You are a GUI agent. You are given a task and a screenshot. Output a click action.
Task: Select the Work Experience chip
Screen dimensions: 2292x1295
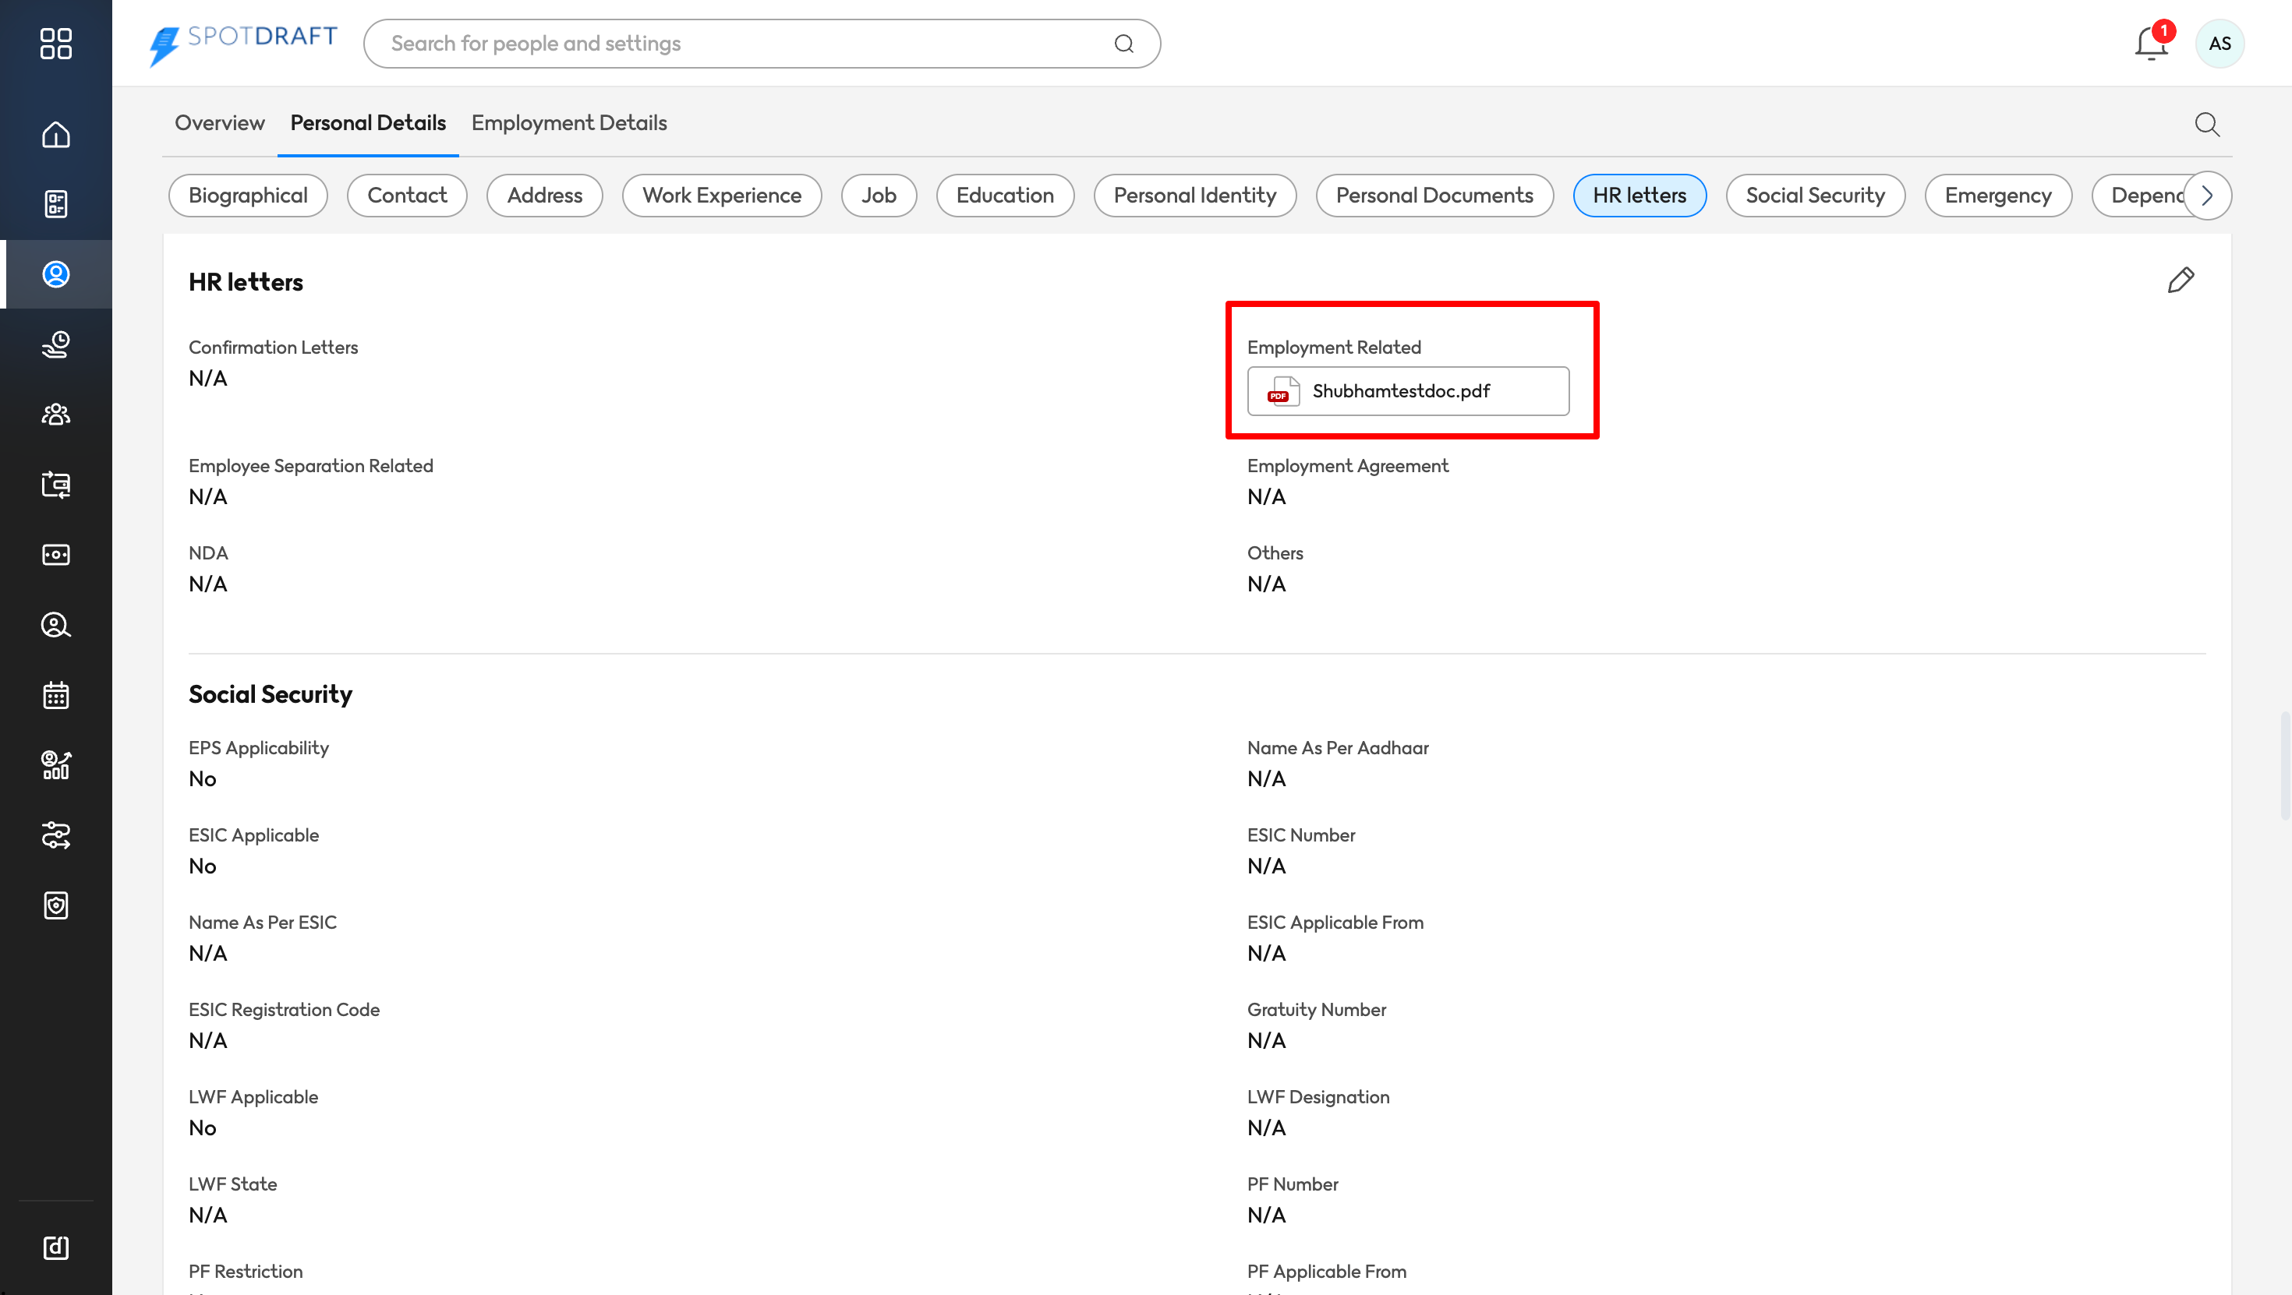pos(720,196)
